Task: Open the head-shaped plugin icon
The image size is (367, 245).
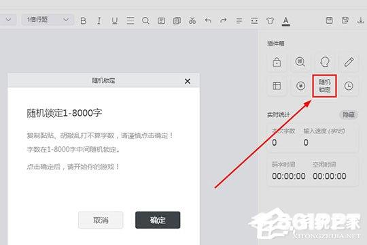Action: click(x=325, y=62)
